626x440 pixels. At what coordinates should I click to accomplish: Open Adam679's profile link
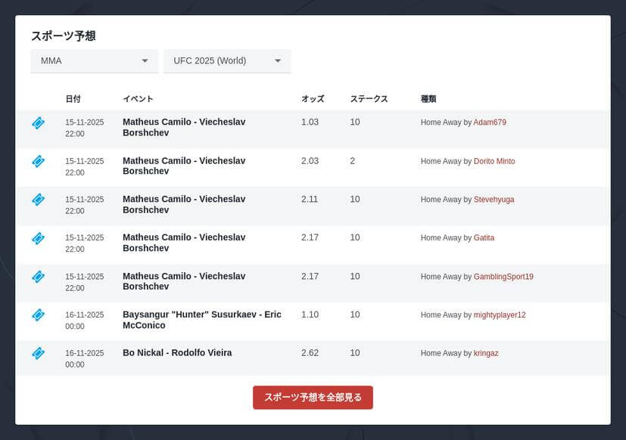(489, 122)
